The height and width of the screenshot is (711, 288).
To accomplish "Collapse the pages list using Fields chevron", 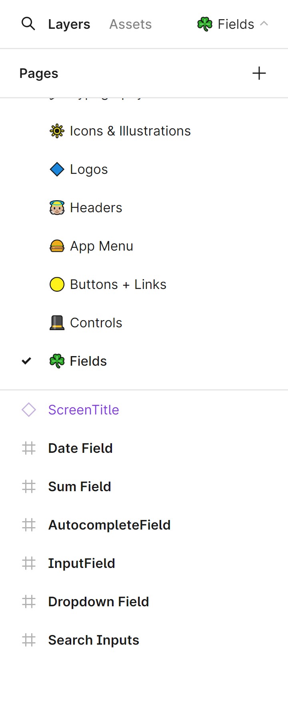I will (264, 24).
